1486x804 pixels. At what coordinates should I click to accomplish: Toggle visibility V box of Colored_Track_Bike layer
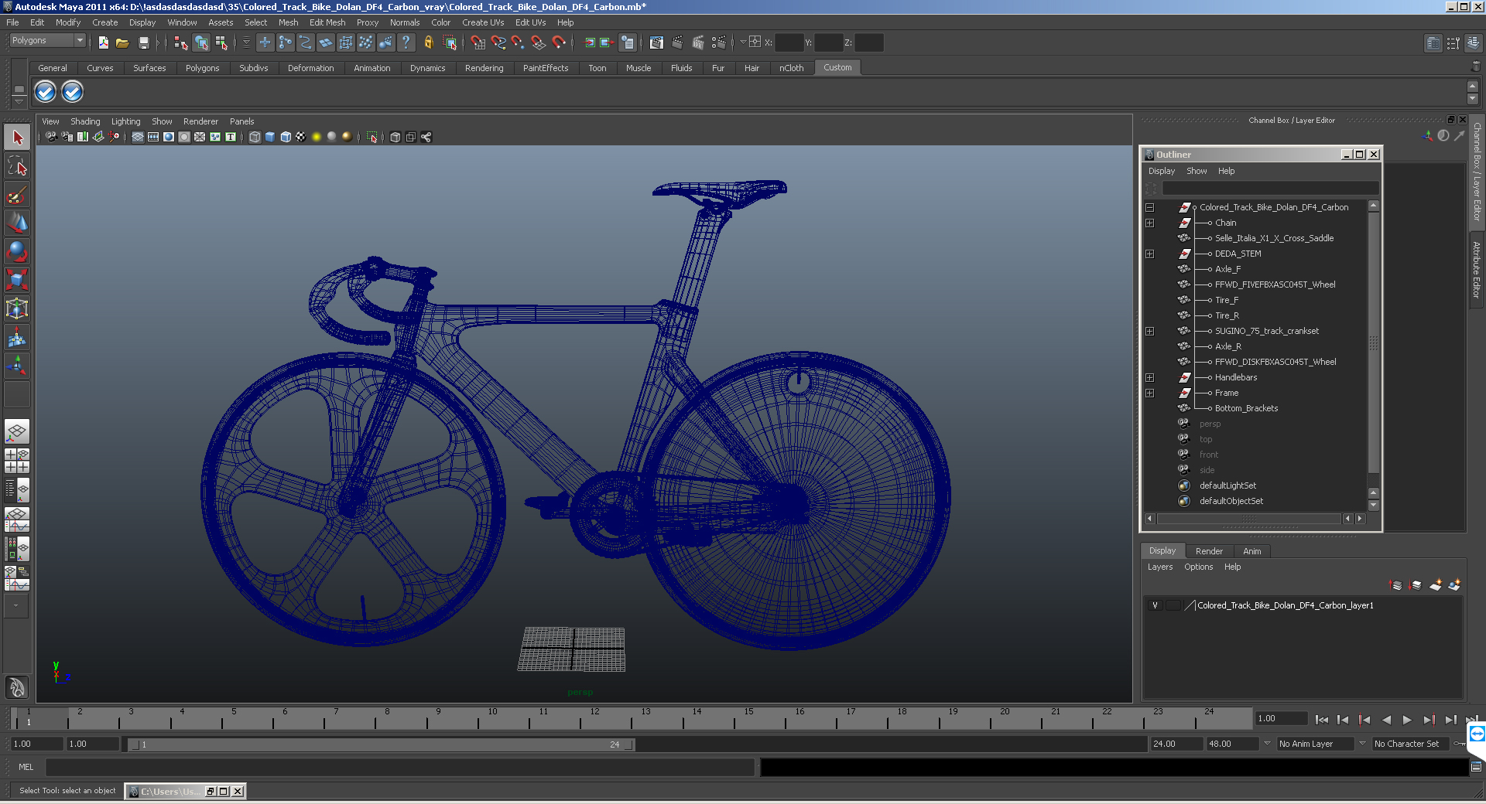[1155, 605]
